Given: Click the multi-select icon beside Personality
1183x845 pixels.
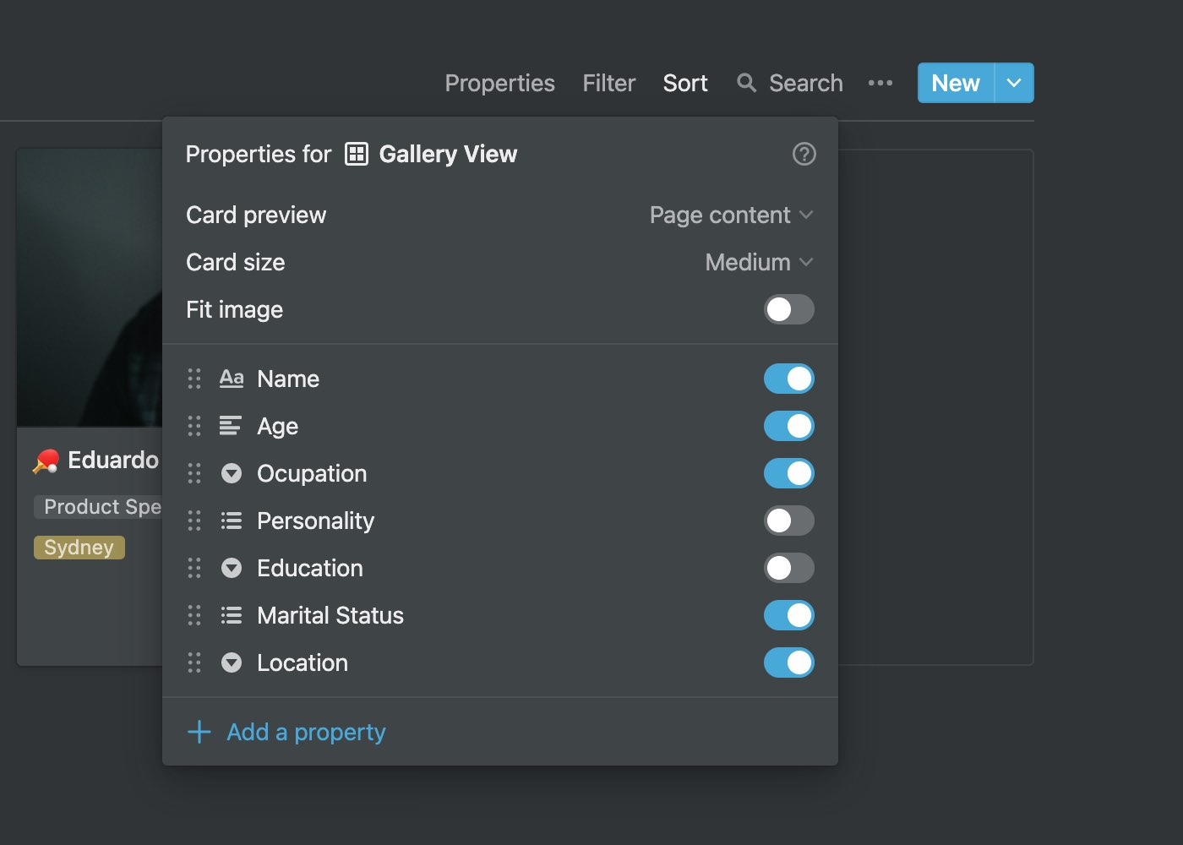Looking at the screenshot, I should coord(232,521).
